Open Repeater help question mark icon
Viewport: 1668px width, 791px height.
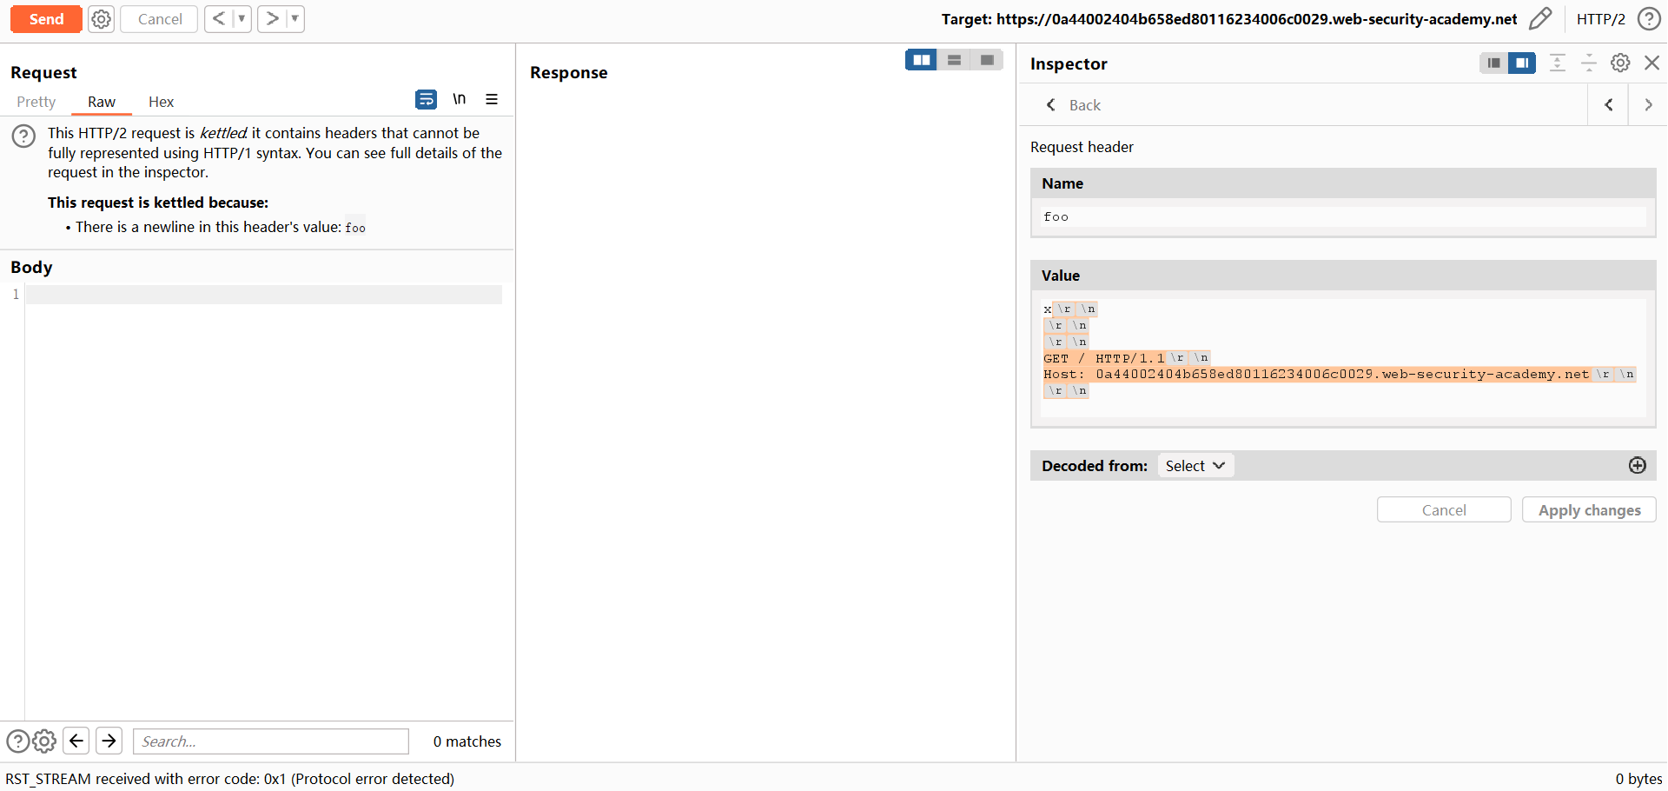pyautogui.click(x=1649, y=19)
